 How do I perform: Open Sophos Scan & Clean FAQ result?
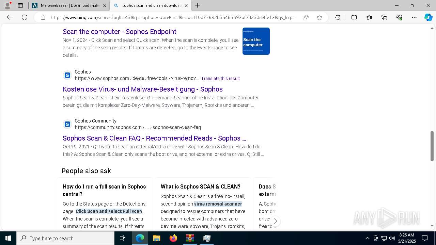click(x=154, y=138)
